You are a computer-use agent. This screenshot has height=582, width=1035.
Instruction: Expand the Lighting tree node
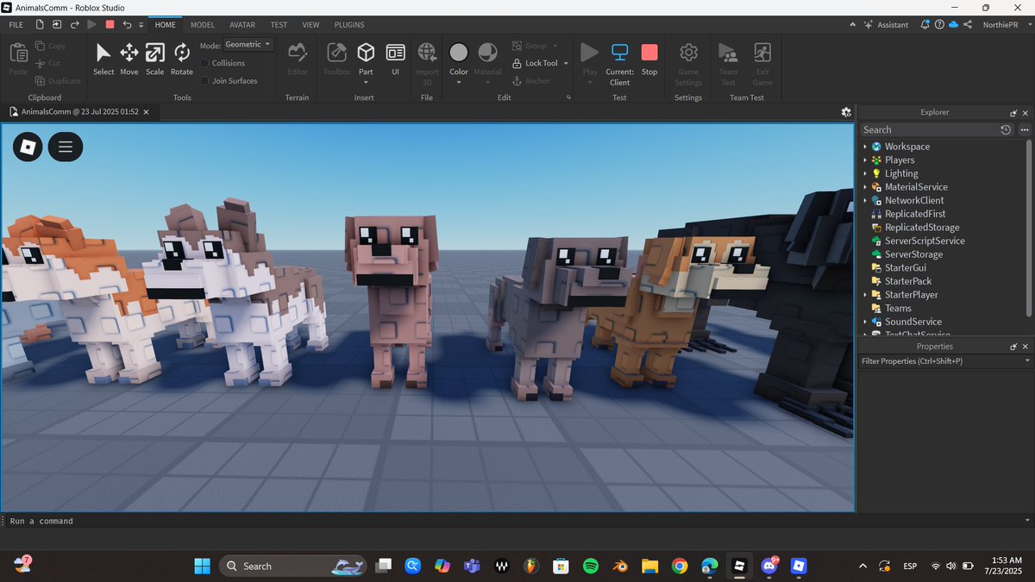(x=865, y=173)
